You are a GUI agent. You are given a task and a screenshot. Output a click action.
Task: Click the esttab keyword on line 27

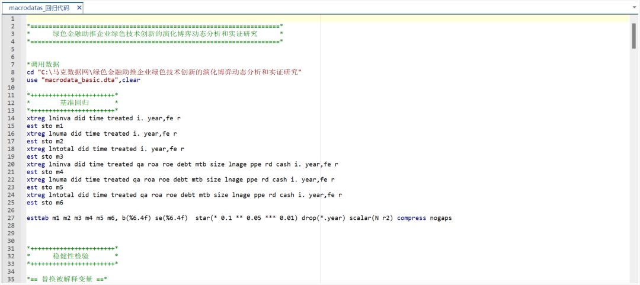tap(38, 218)
